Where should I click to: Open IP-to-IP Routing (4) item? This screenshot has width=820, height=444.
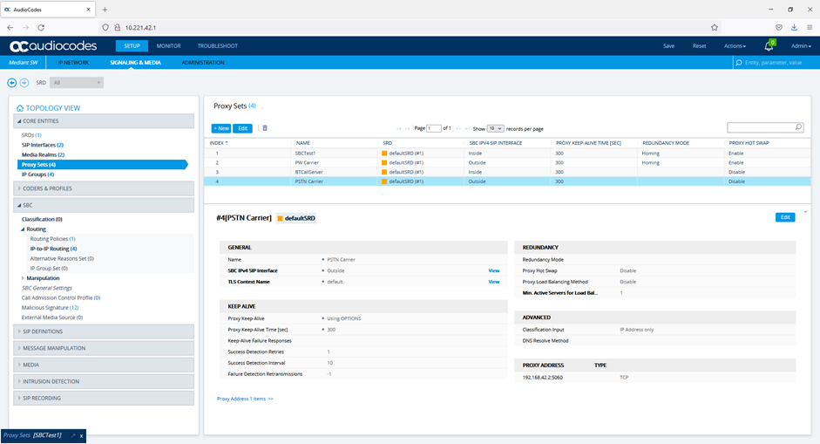point(53,249)
